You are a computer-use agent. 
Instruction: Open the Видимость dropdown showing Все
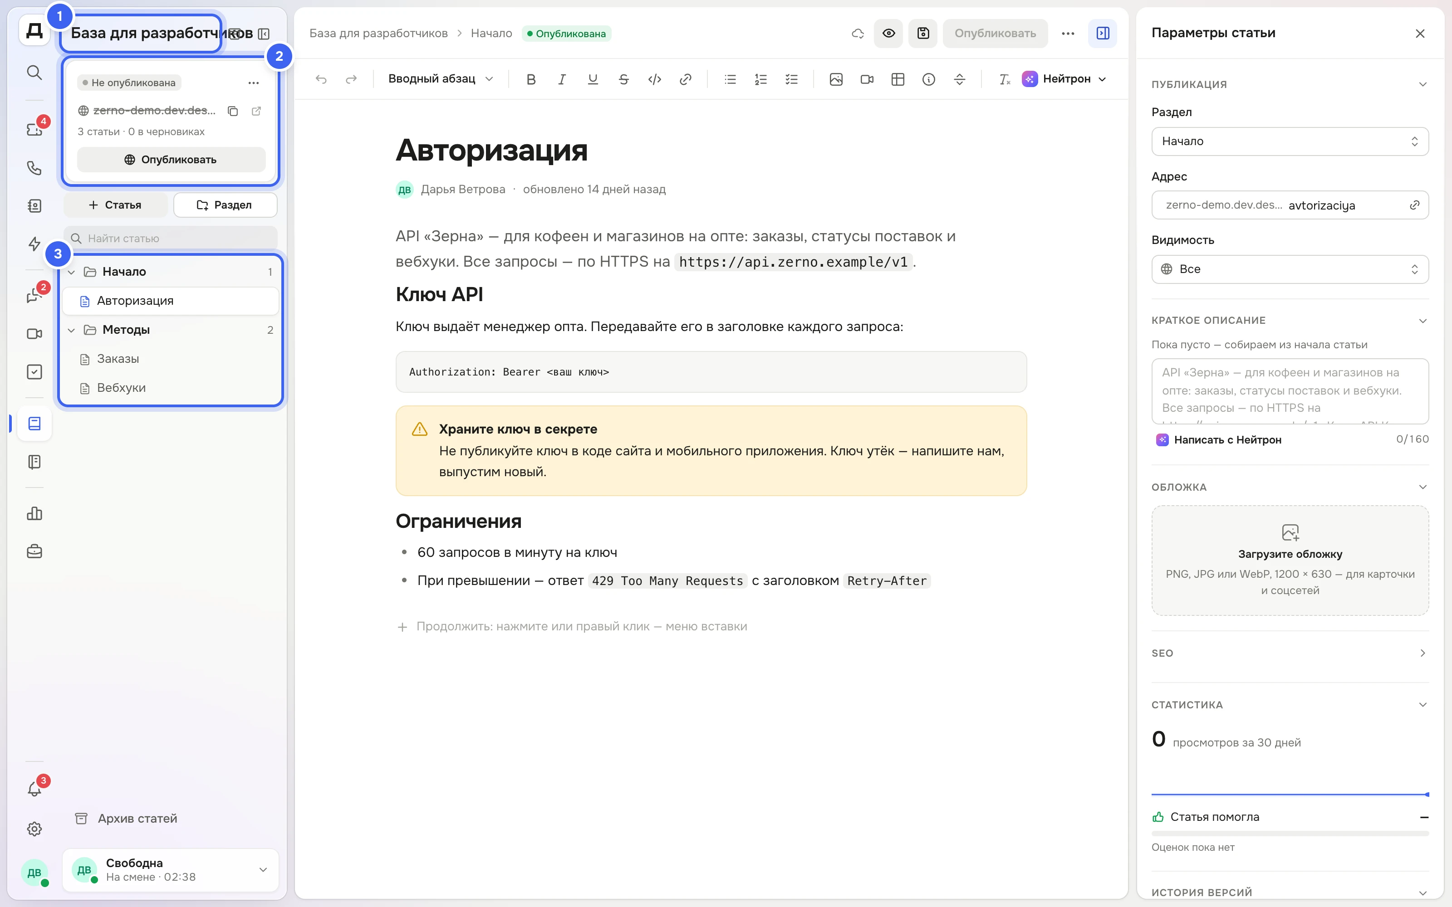pos(1290,269)
